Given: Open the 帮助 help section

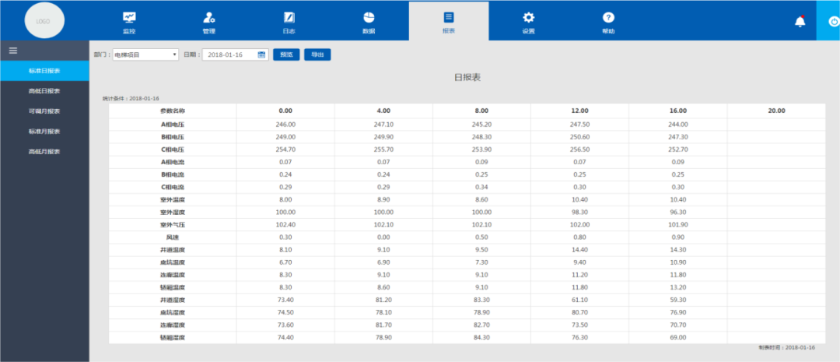Looking at the screenshot, I should click(608, 22).
